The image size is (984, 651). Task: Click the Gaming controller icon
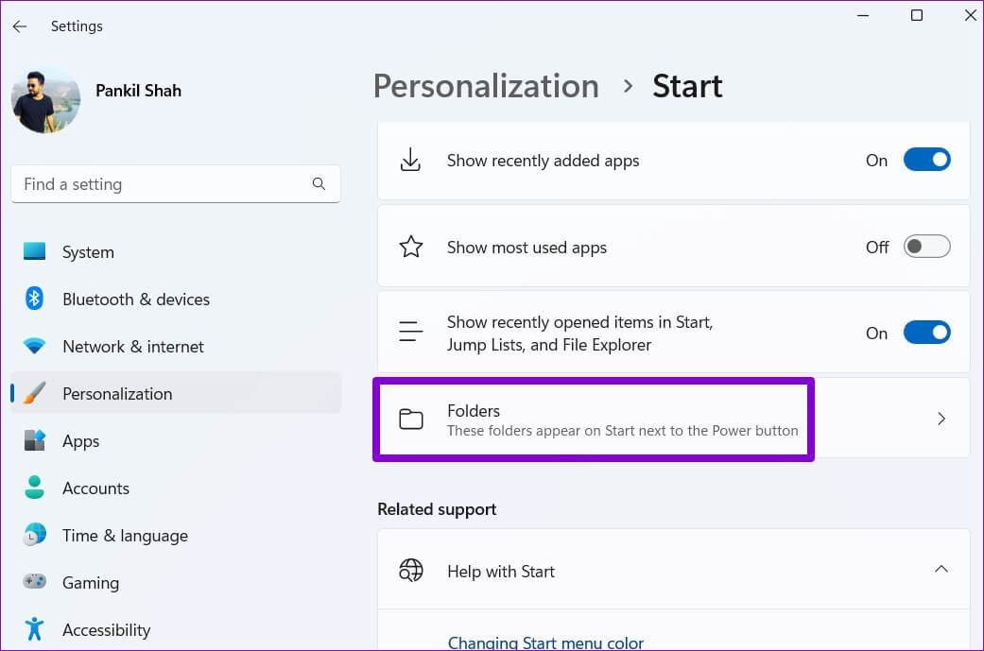(x=35, y=581)
